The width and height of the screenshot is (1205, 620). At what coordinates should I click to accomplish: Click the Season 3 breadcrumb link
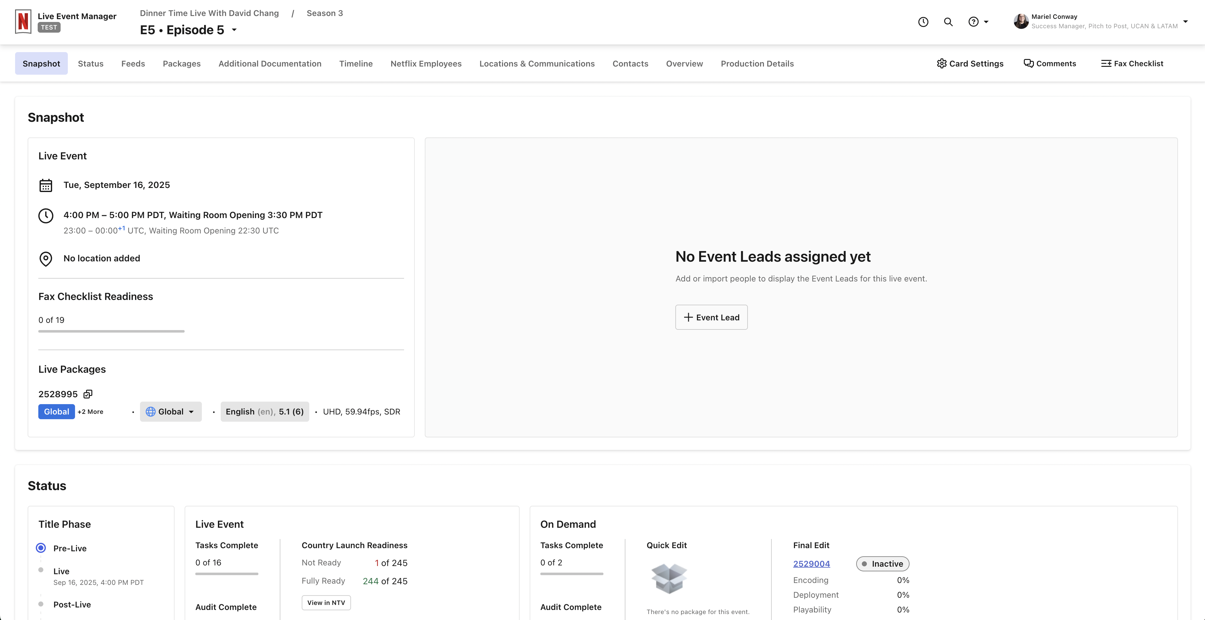[325, 13]
